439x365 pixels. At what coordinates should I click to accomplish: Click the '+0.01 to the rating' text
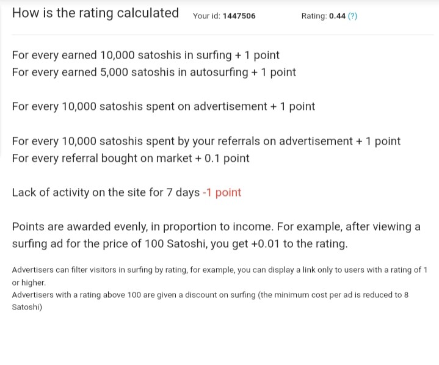[x=299, y=244]
